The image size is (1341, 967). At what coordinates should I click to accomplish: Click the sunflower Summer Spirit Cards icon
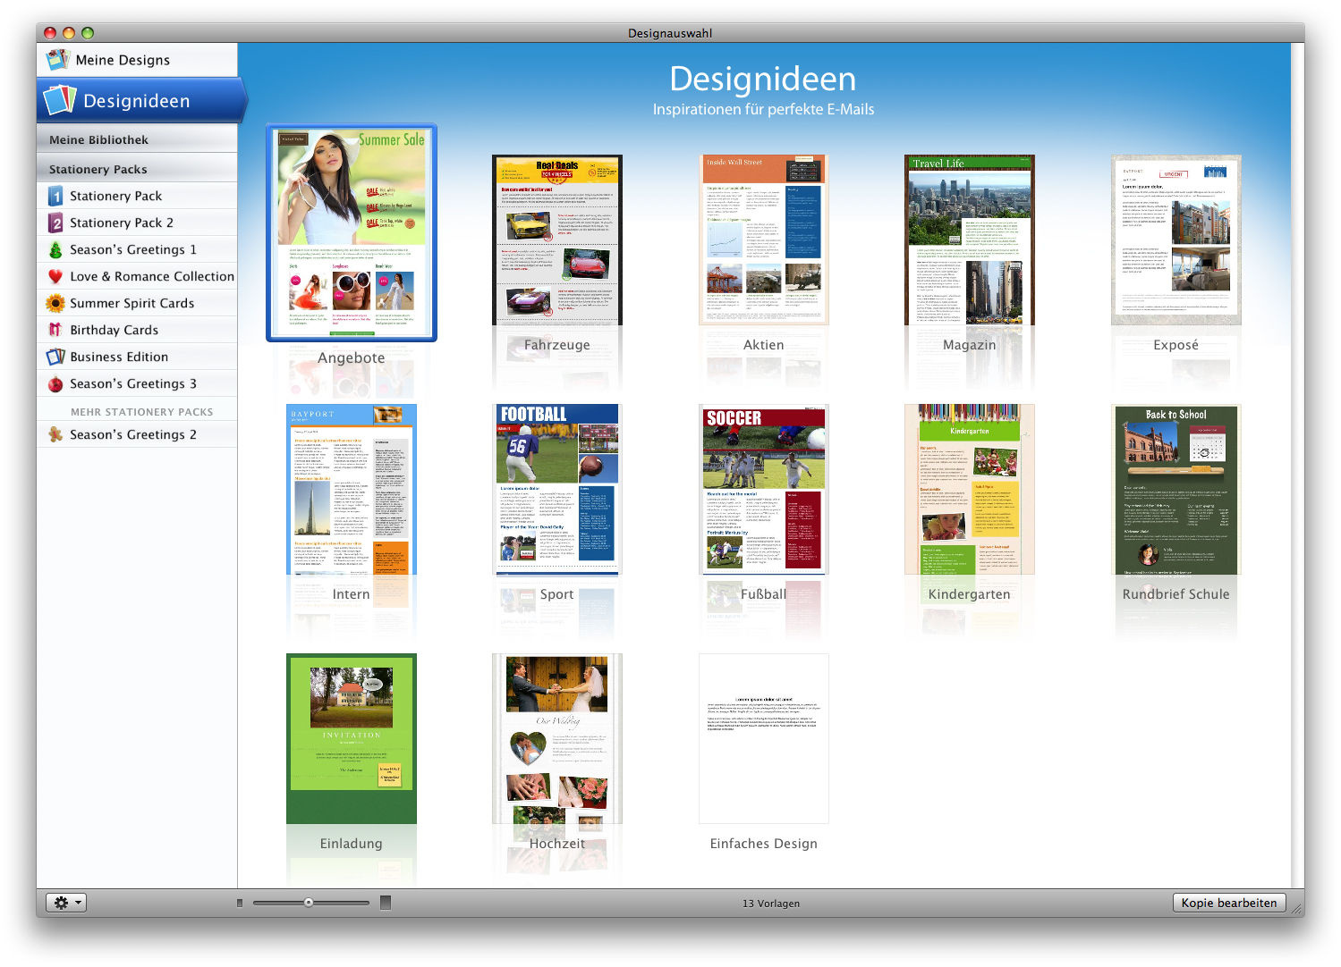(x=55, y=303)
